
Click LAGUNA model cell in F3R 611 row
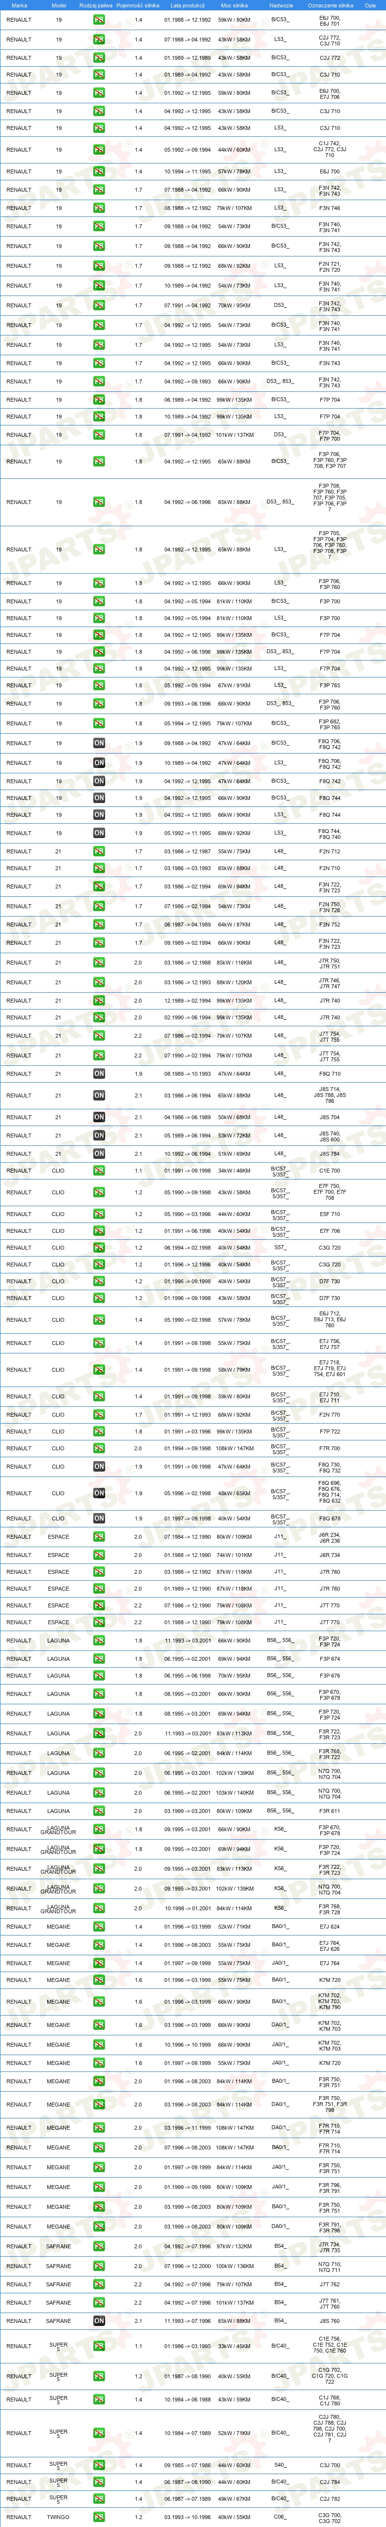(59, 1811)
